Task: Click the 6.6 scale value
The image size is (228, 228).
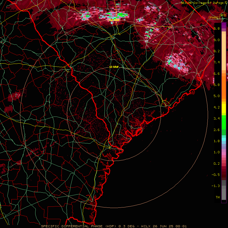Action: tap(217, 73)
